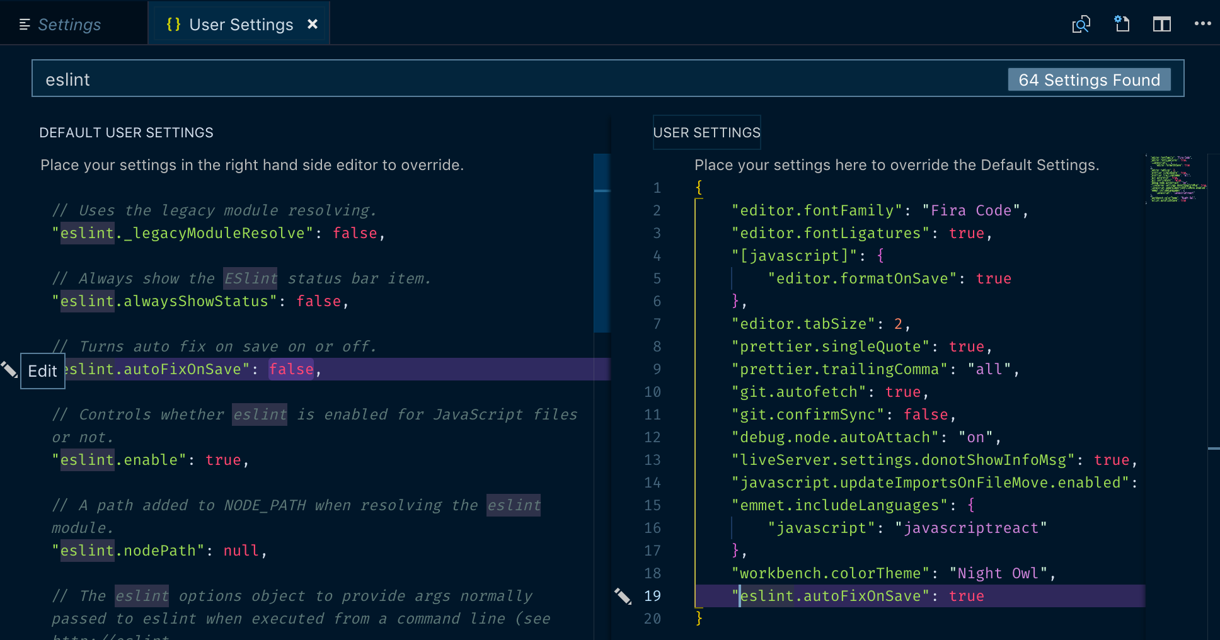Click the left editor's vertical scrollbar thumb
Image resolution: width=1220 pixels, height=640 pixels.
(602, 243)
